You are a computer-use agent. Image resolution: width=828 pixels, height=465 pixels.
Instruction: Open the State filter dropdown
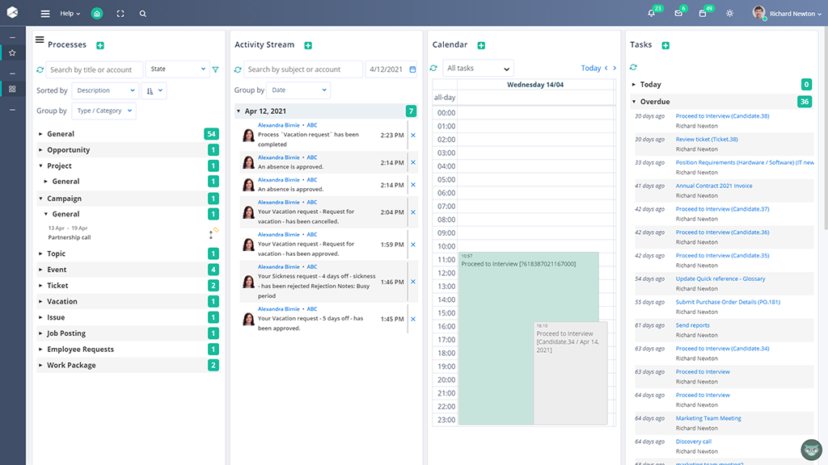[x=178, y=69]
